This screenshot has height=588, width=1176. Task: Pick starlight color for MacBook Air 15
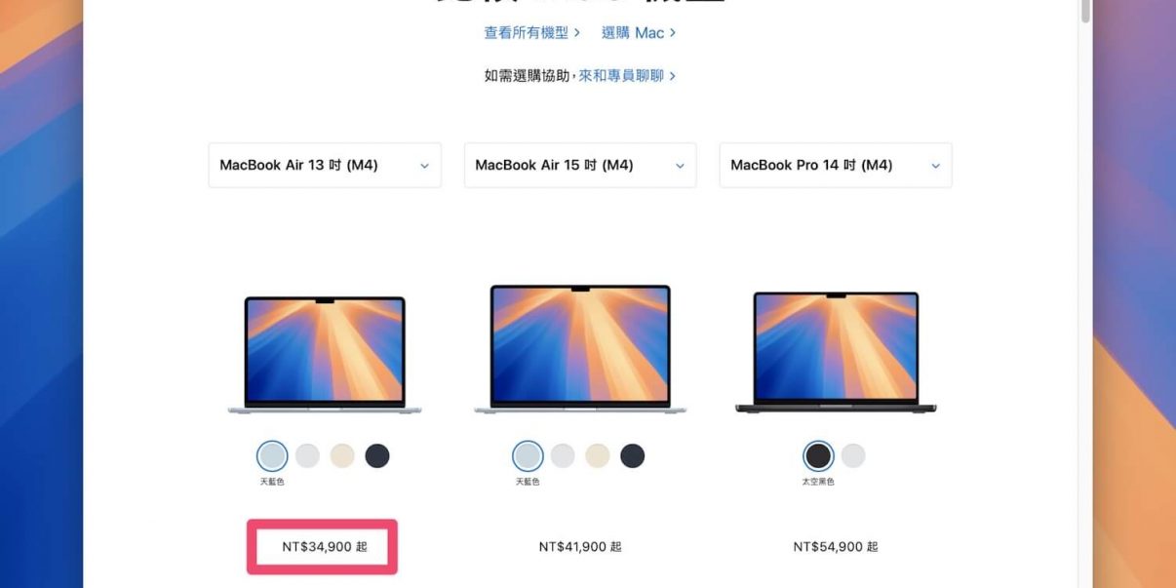click(598, 455)
